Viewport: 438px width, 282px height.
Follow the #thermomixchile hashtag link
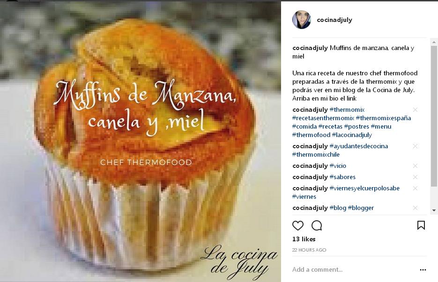pos(316,154)
